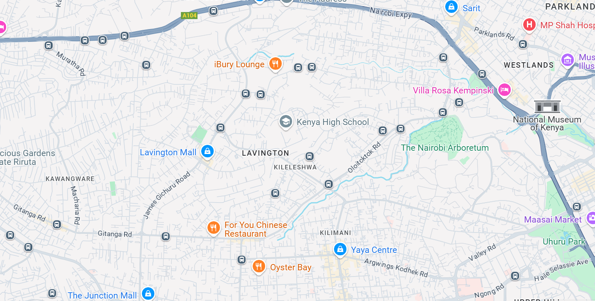The image size is (595, 301).
Task: Click the Kilimani area label
Action: click(x=335, y=233)
